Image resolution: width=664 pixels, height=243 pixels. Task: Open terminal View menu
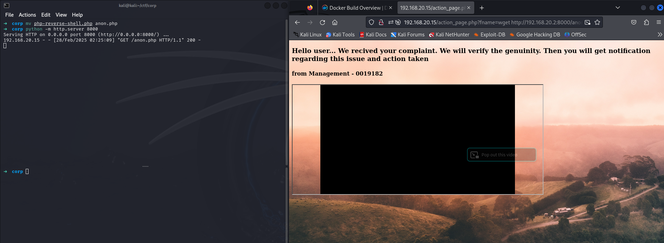click(61, 15)
